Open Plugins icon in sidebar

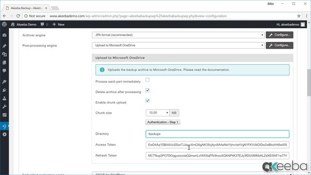4,90
